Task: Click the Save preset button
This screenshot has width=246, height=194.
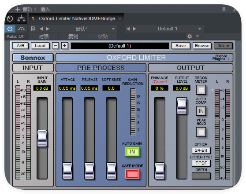Action: (x=181, y=46)
